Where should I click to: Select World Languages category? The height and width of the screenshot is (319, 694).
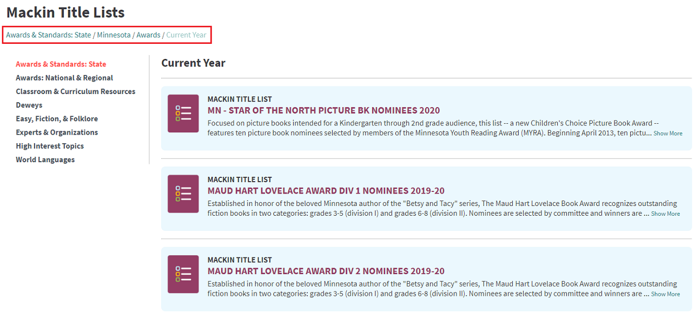(x=45, y=159)
